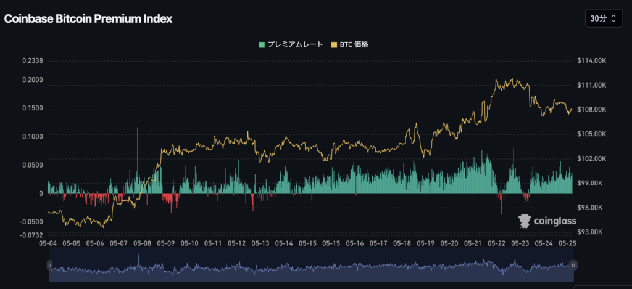Click the 05-20 date label

(449, 243)
